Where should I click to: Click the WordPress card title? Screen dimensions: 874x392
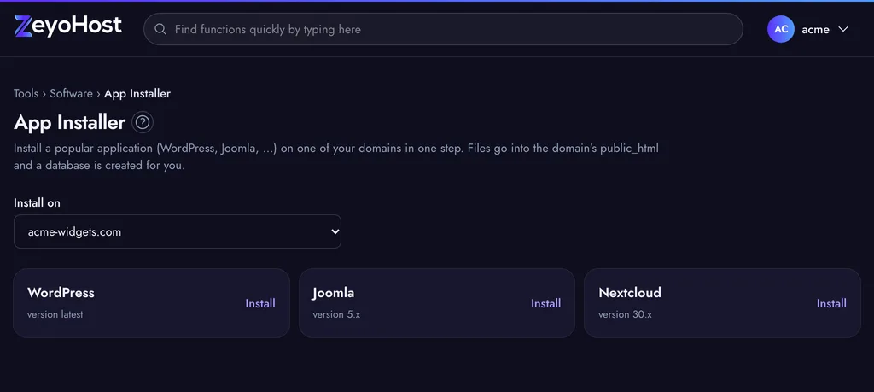[x=61, y=293]
